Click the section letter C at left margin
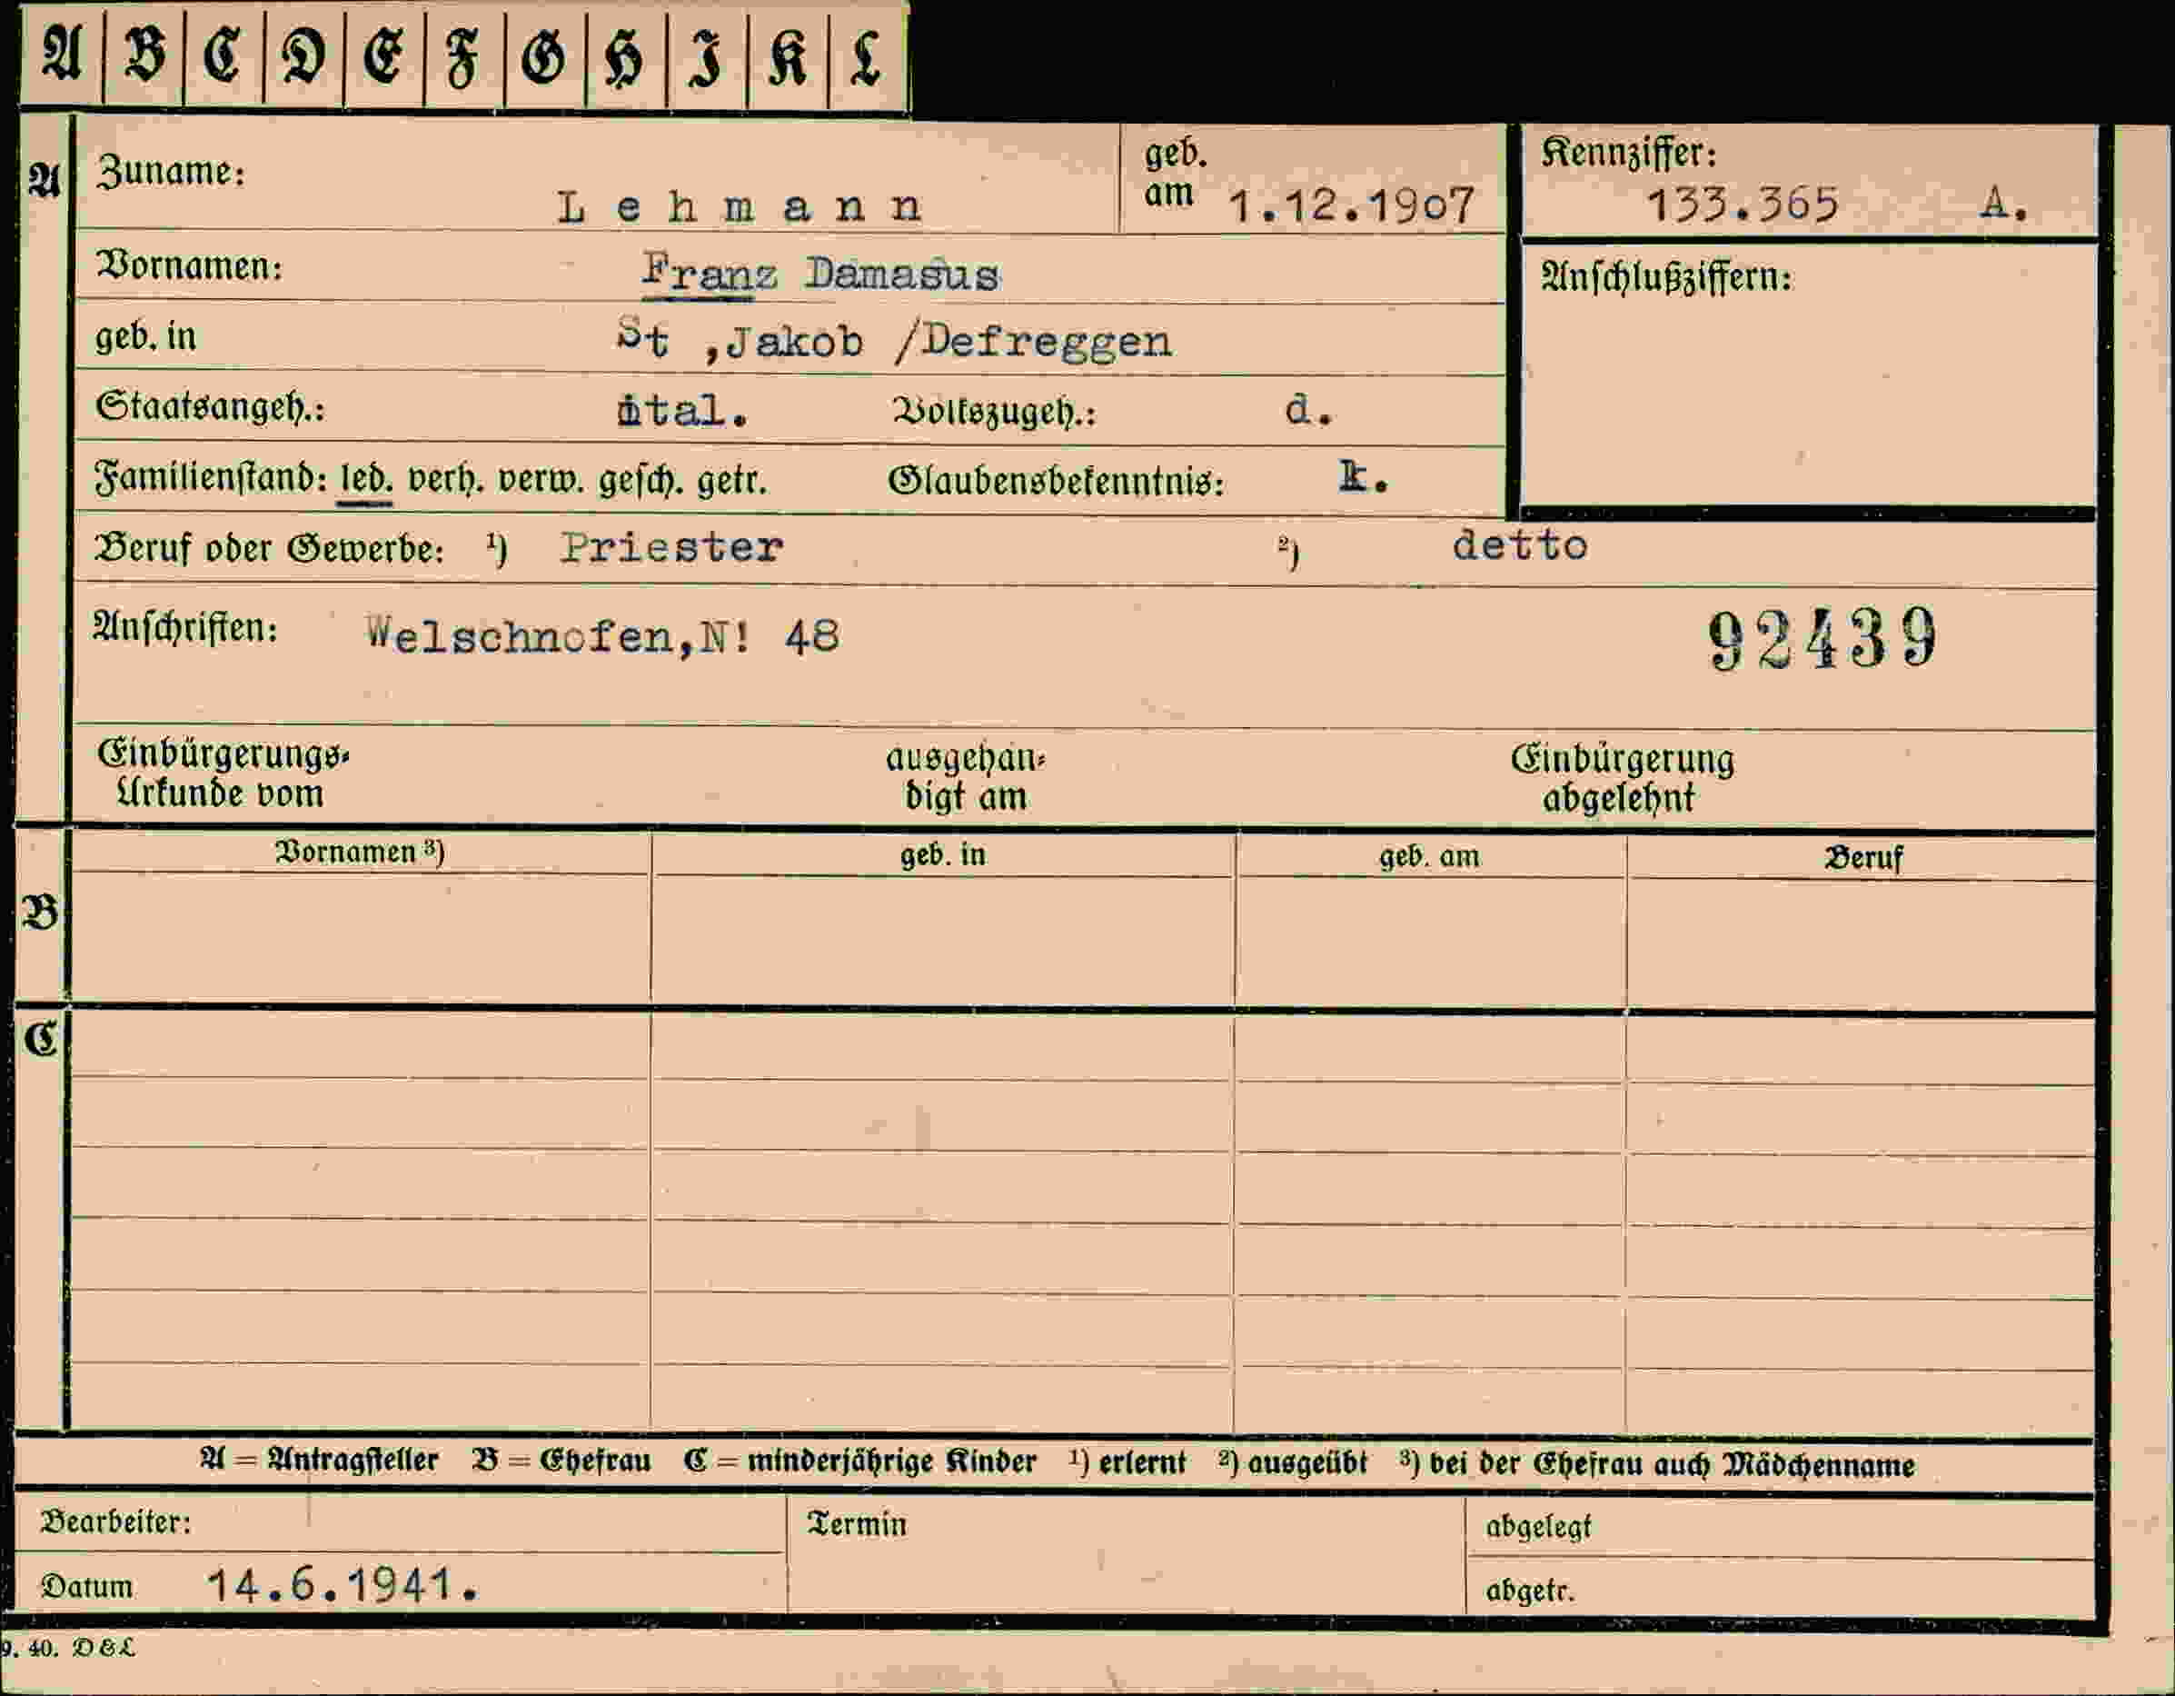 (x=41, y=1040)
